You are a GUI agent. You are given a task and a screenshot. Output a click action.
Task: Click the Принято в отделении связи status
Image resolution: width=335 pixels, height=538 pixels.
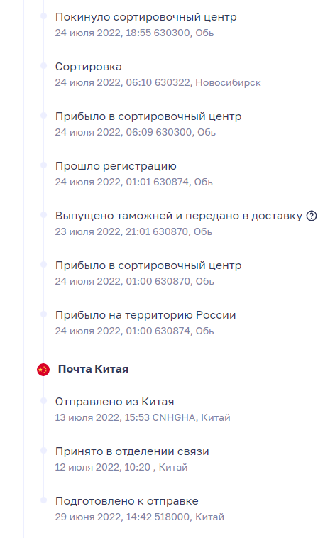pyautogui.click(x=132, y=451)
